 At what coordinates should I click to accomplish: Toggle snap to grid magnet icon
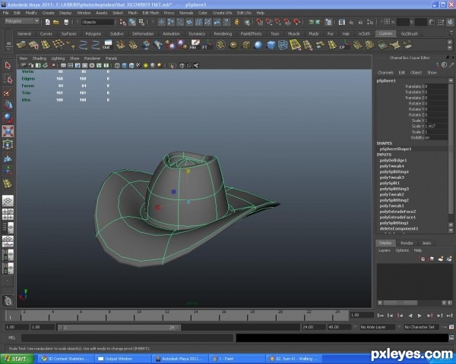tap(259, 22)
